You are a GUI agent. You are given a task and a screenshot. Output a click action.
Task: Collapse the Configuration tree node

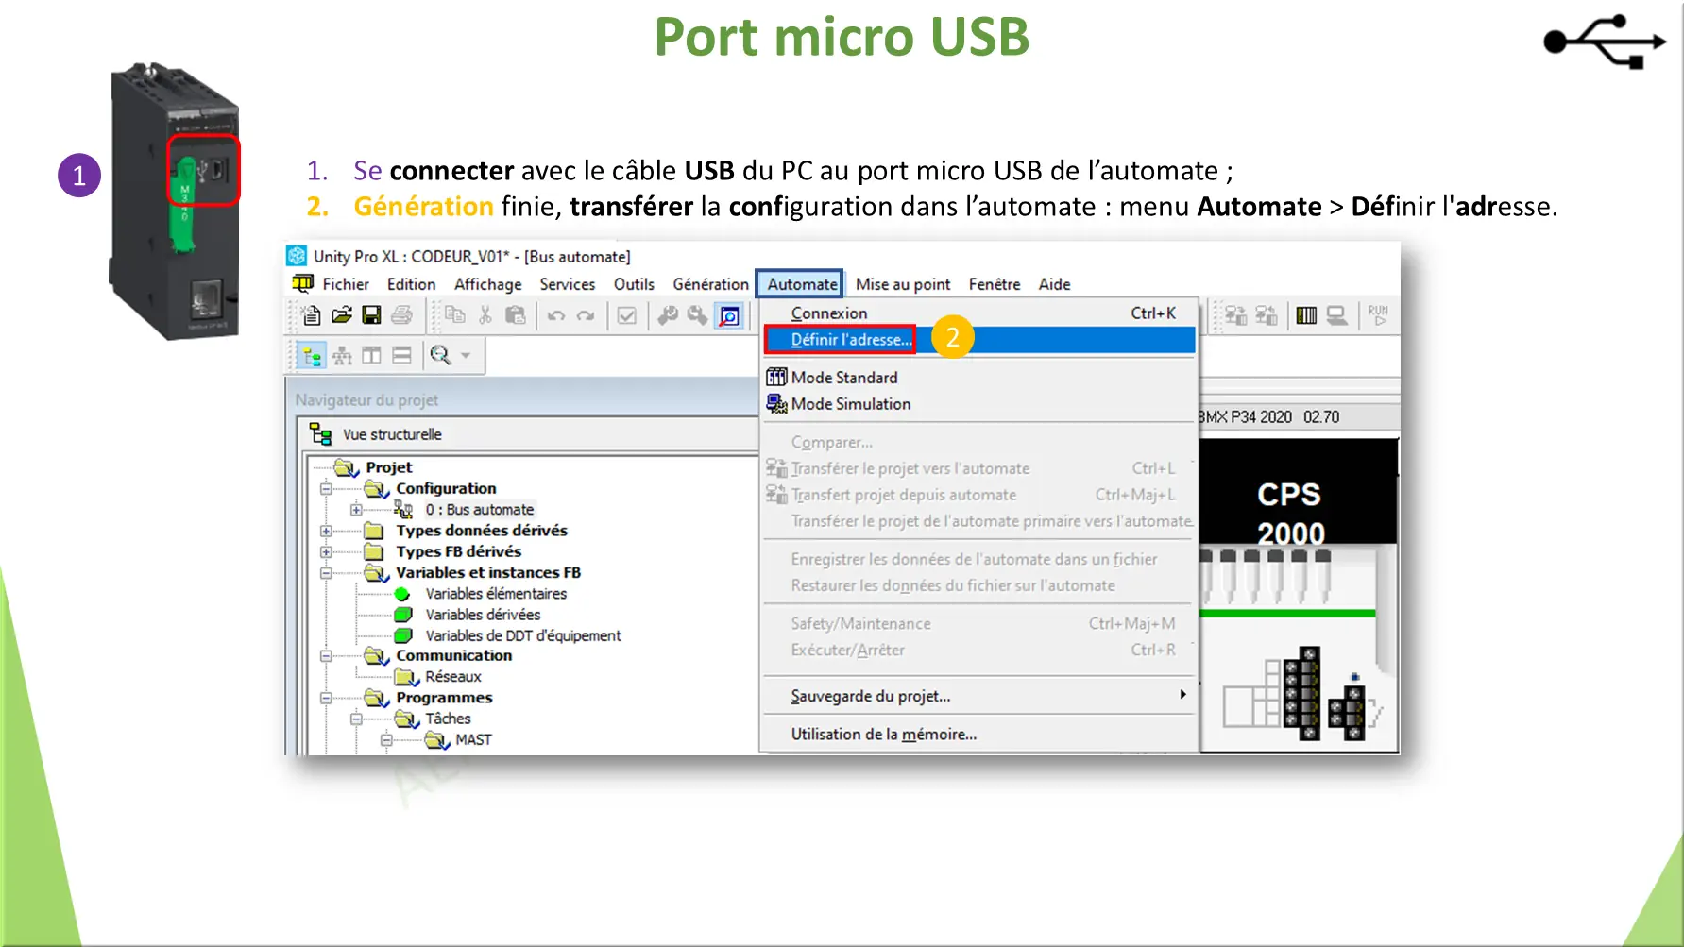[326, 489]
